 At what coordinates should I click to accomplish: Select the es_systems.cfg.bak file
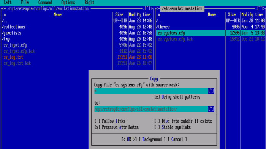coord(190,39)
